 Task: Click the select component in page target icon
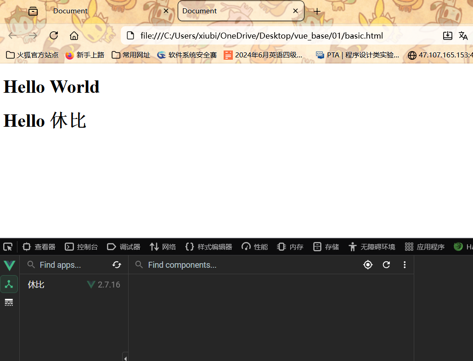coord(368,265)
